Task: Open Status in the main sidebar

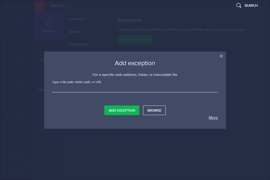Action: (x=17, y=26)
